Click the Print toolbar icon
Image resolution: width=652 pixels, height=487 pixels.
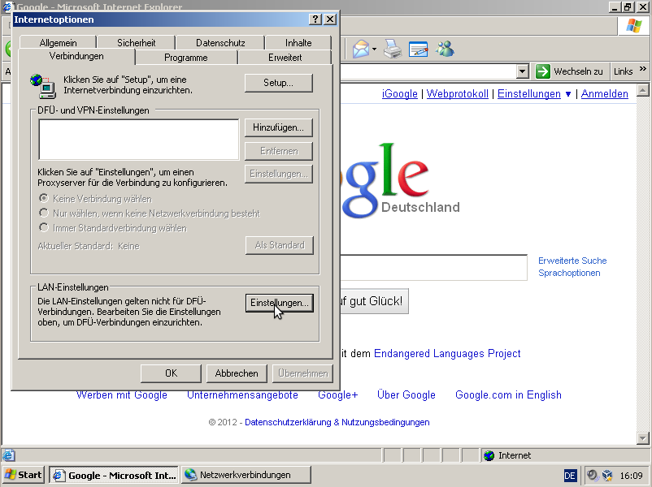(x=393, y=49)
